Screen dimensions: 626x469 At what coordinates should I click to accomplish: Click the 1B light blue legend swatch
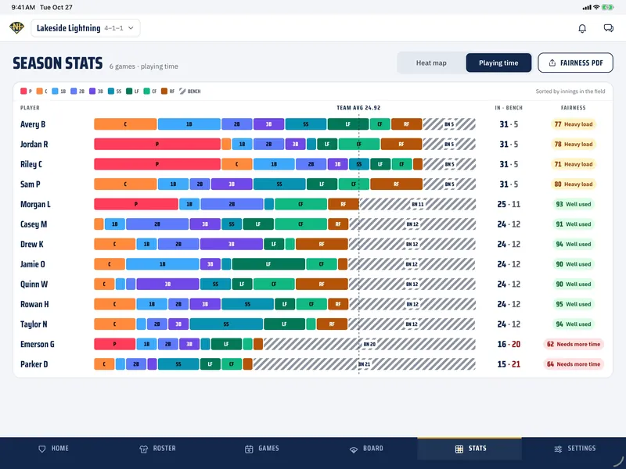[x=55, y=91]
